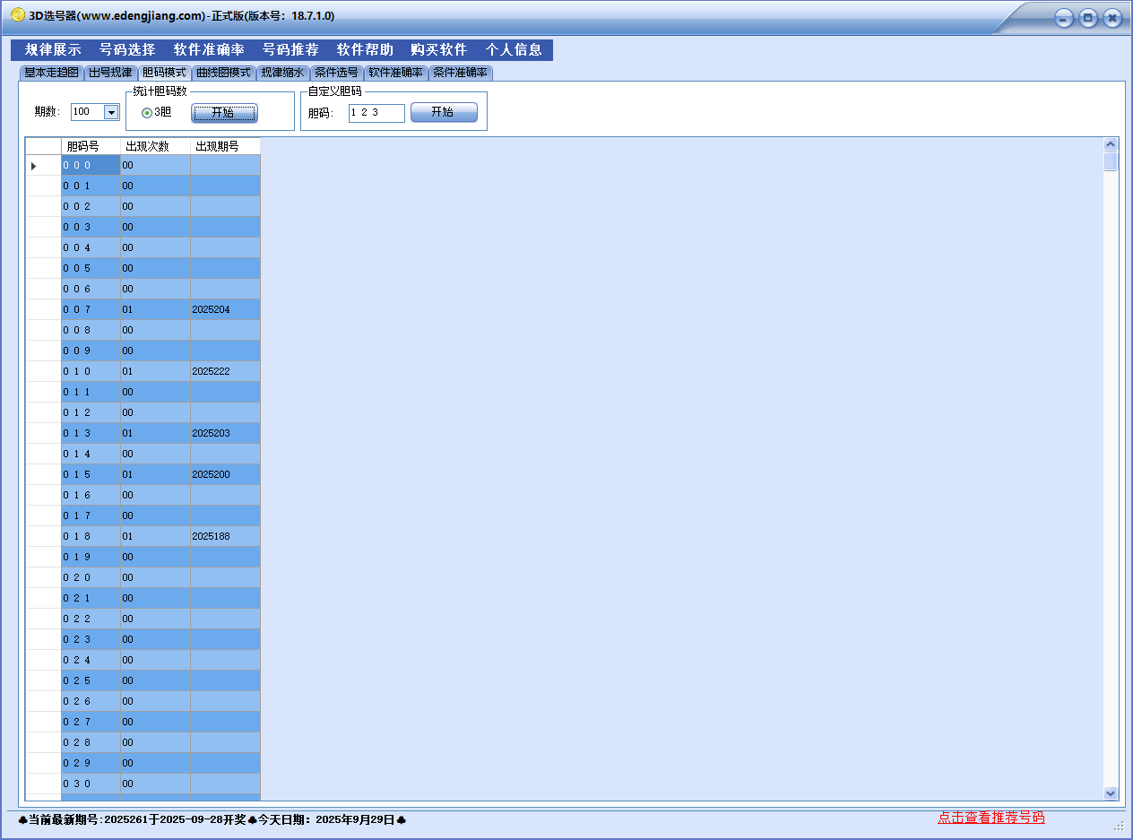Viewport: 1133px width, 840px height.
Task: Click the 出现次数 column header
Action: 155,146
